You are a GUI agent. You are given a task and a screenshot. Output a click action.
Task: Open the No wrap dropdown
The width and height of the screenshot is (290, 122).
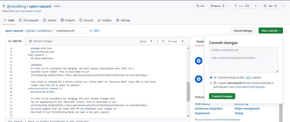click(x=175, y=41)
